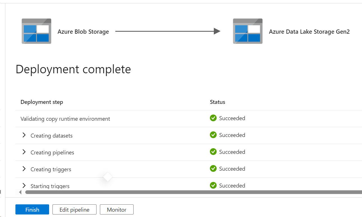Click the Creating datasets success checkmark icon
This screenshot has width=362, height=217.
pyautogui.click(x=213, y=135)
